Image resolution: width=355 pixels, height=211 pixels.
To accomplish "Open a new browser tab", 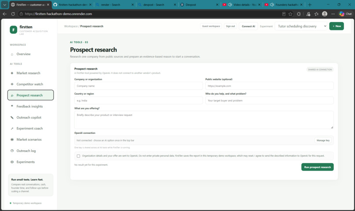I will click(x=310, y=4).
